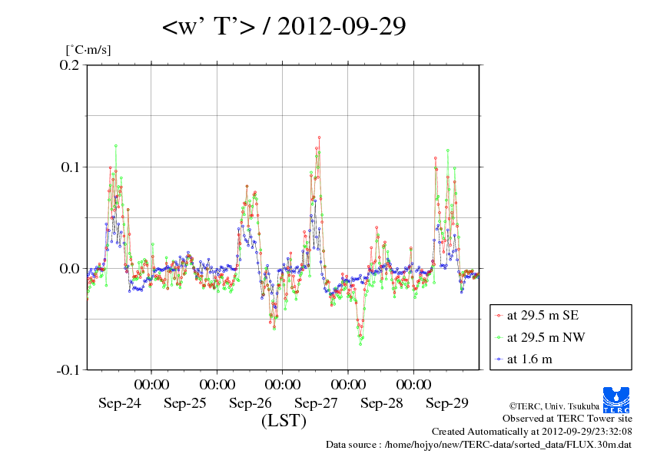Click the highest red peak on Sep-27
Viewport: 647px width, 457px height.
pyautogui.click(x=319, y=137)
